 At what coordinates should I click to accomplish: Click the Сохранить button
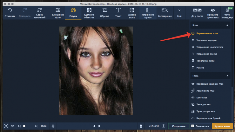[179, 126]
